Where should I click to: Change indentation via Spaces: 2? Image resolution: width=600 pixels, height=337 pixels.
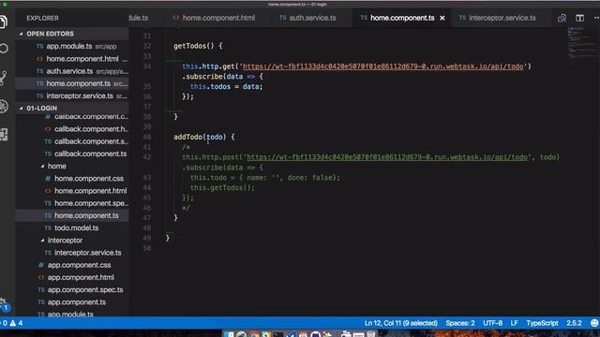pyautogui.click(x=460, y=323)
